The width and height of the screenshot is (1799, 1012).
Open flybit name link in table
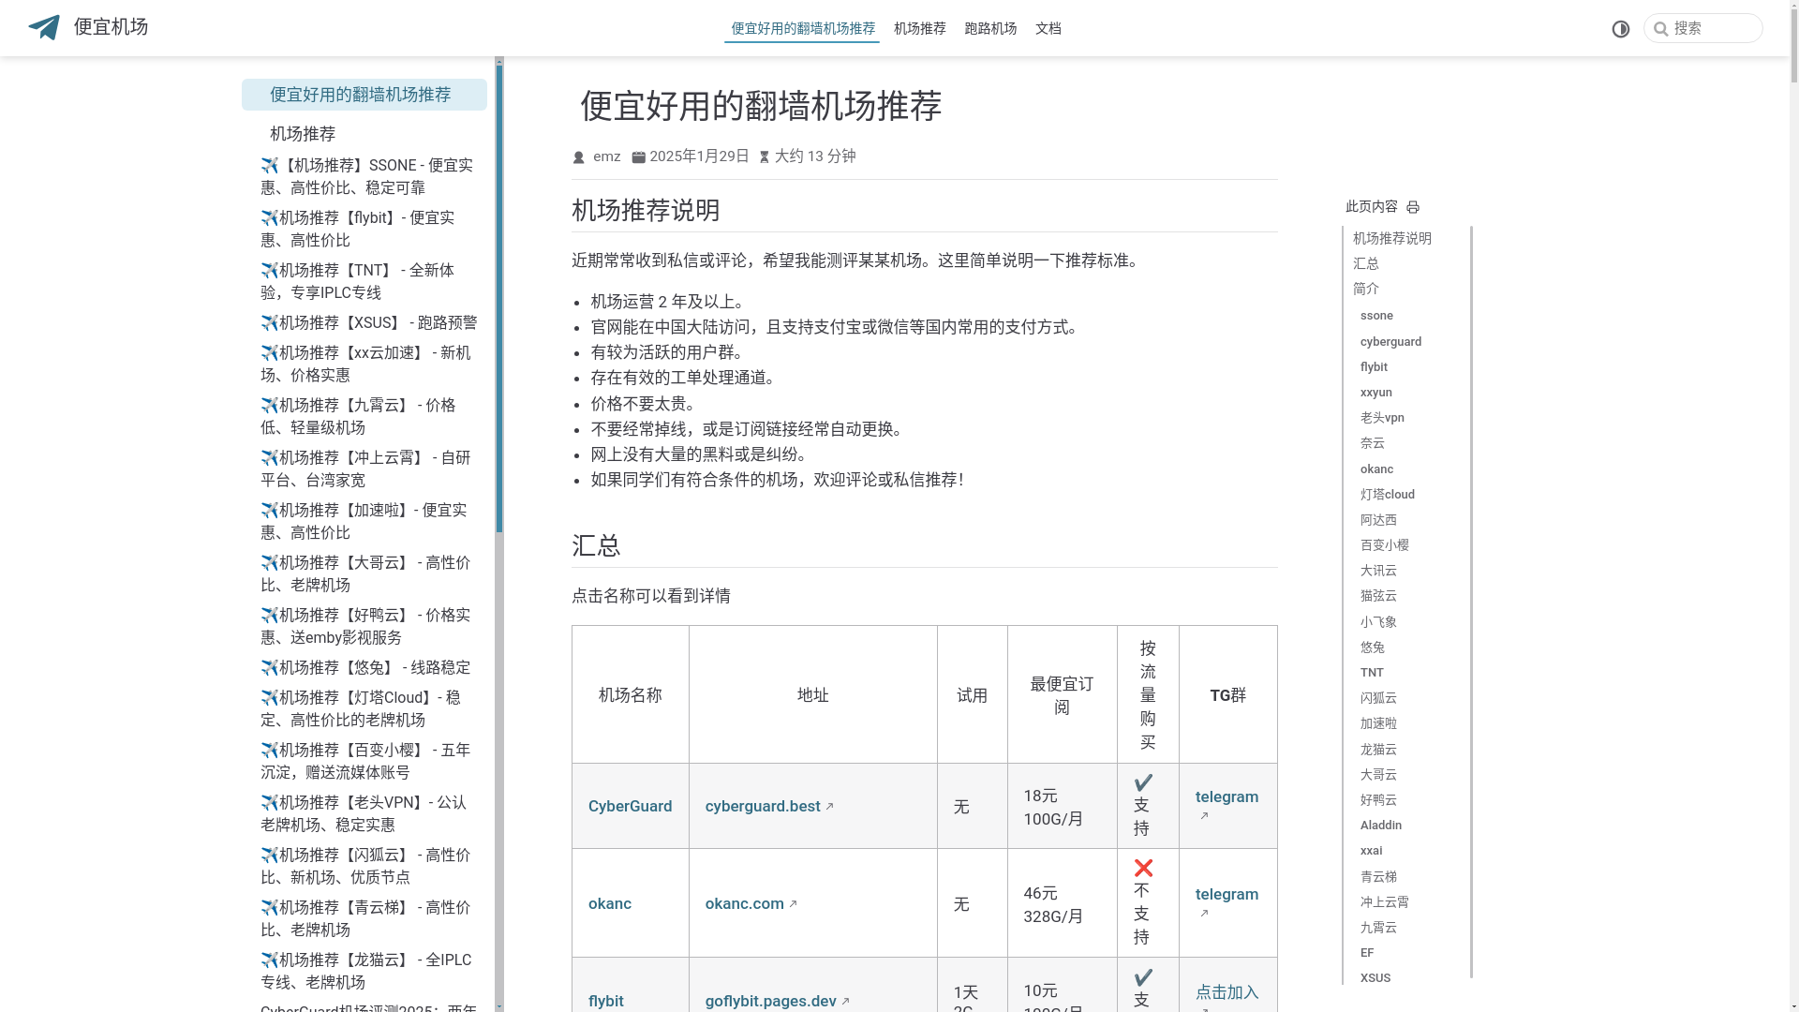tap(606, 1001)
